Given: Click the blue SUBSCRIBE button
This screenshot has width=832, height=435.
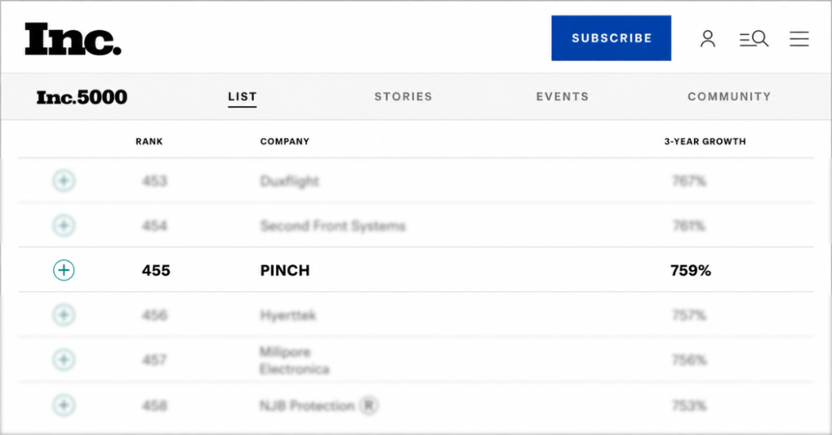Looking at the screenshot, I should point(612,38).
